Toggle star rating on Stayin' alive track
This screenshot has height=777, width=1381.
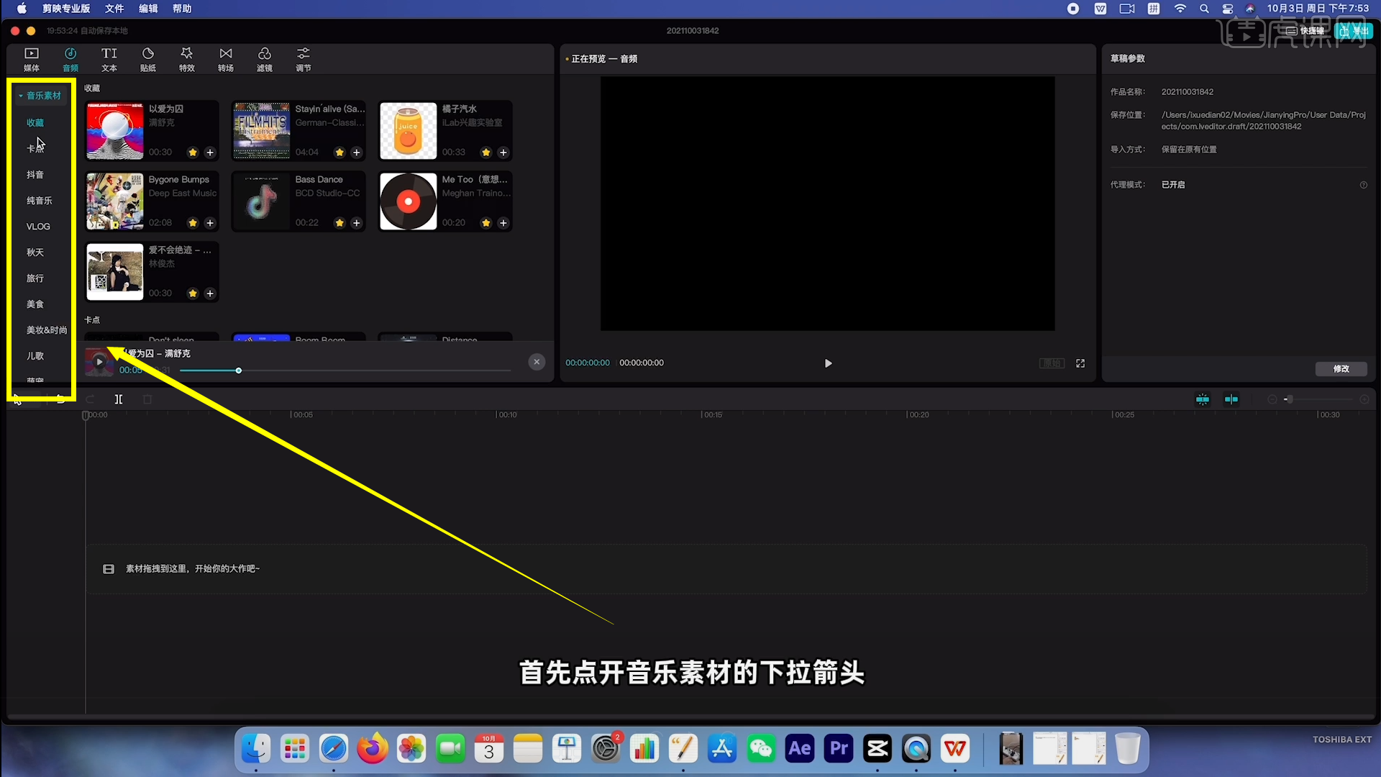pyautogui.click(x=339, y=152)
